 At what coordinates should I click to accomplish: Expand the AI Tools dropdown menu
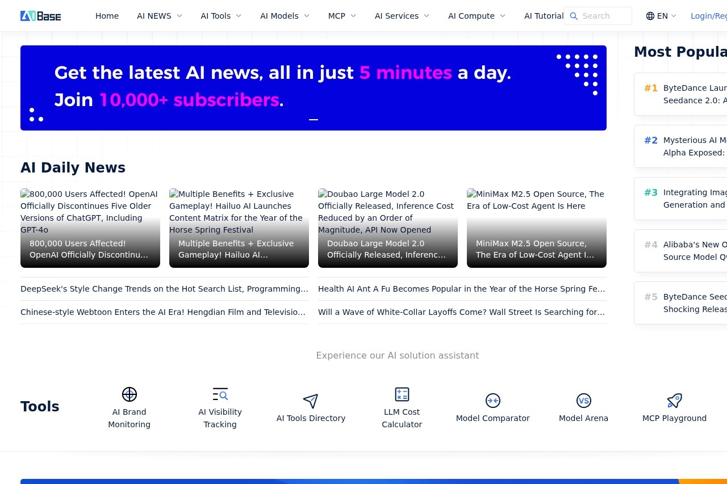pyautogui.click(x=221, y=16)
